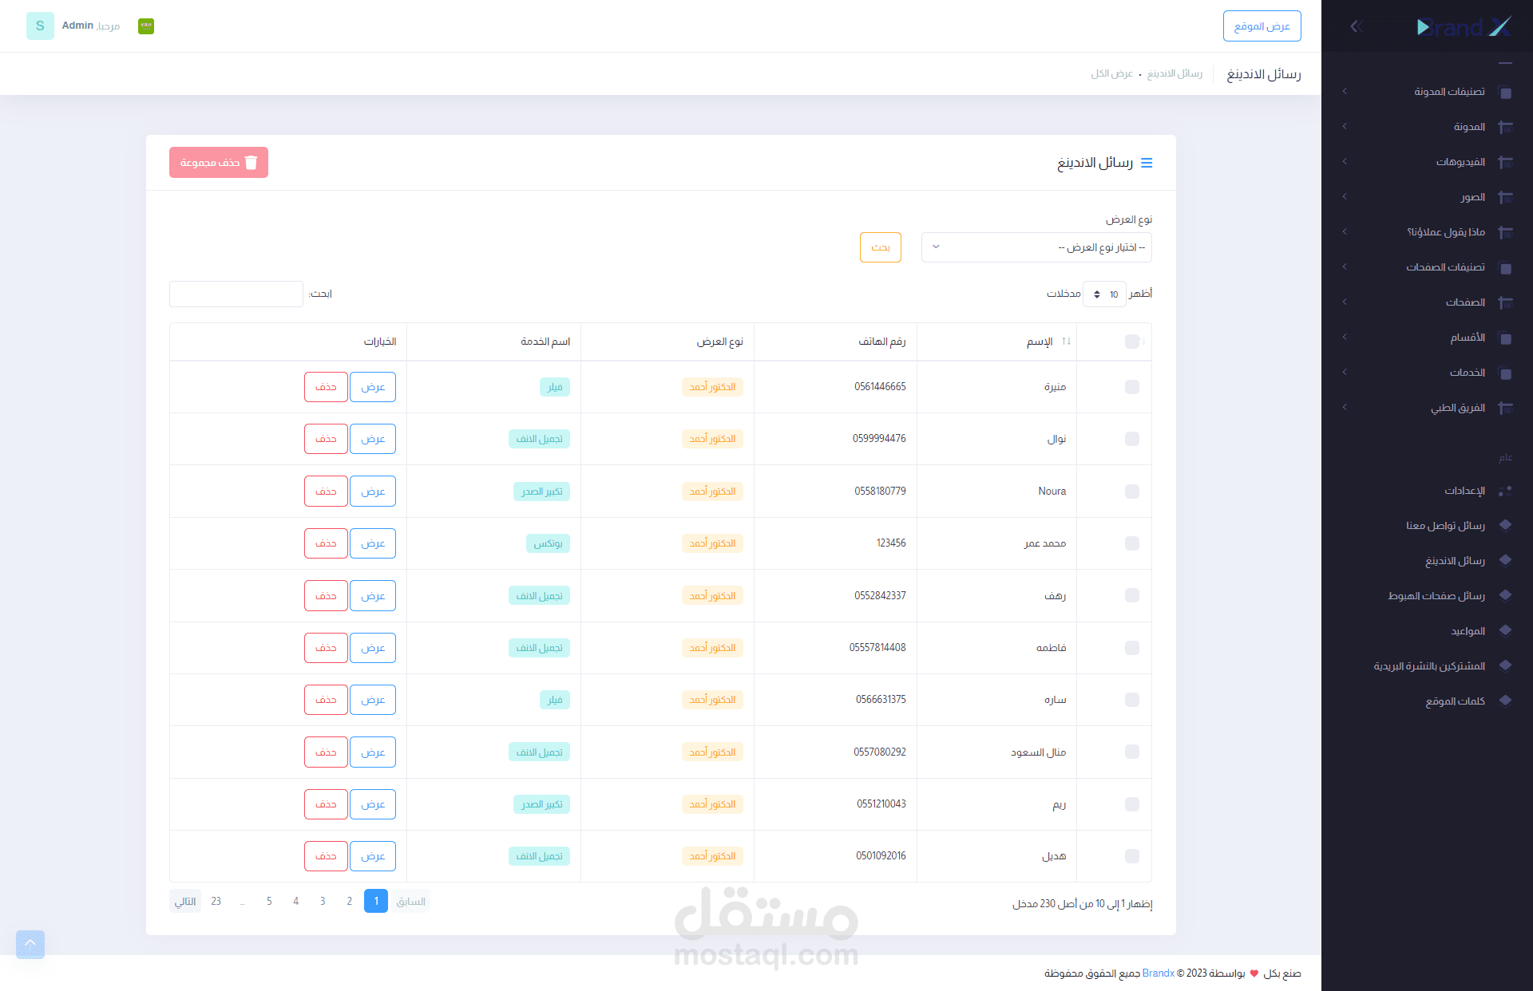1533x991 pixels.
Task: Click the sort arrows on الإسم column
Action: [1066, 342]
